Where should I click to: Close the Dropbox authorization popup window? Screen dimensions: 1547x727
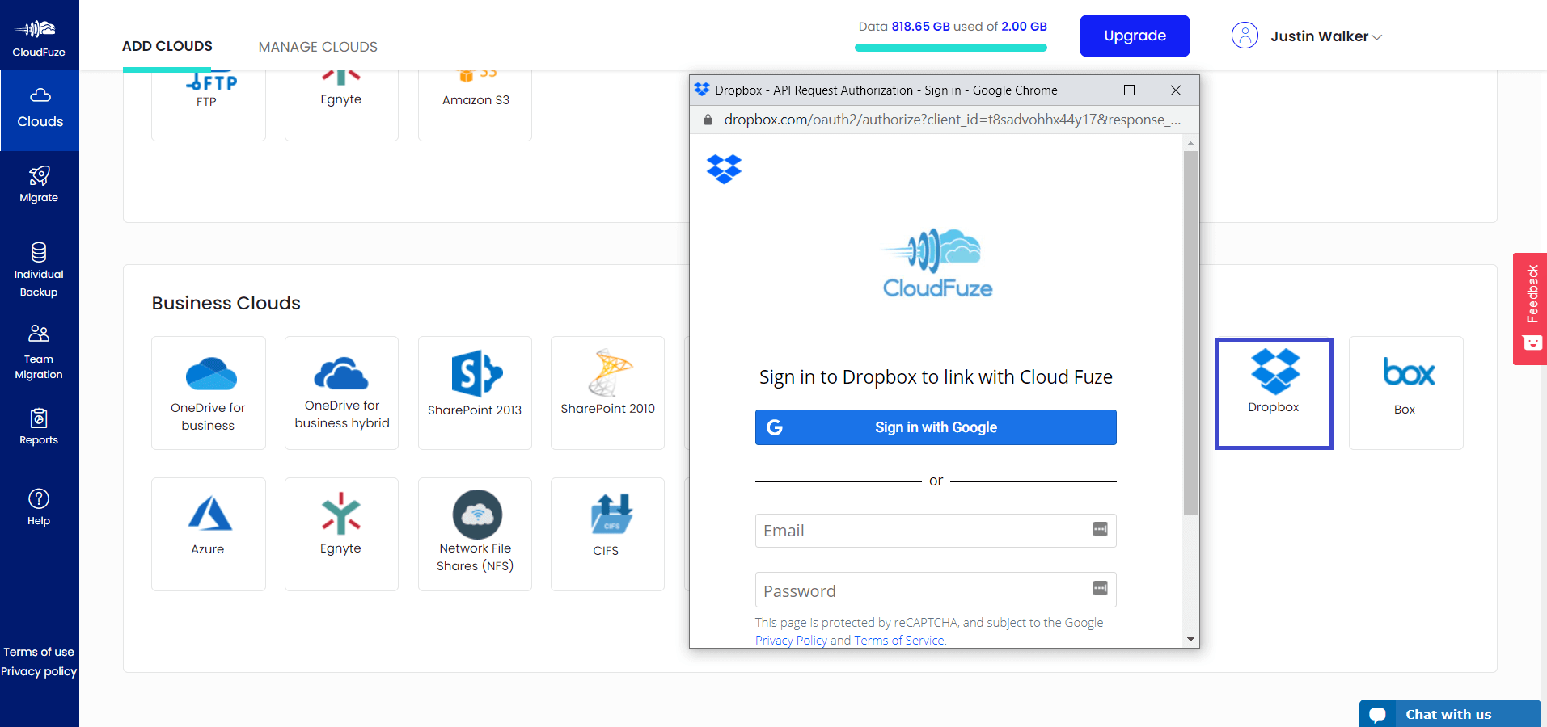1176,90
